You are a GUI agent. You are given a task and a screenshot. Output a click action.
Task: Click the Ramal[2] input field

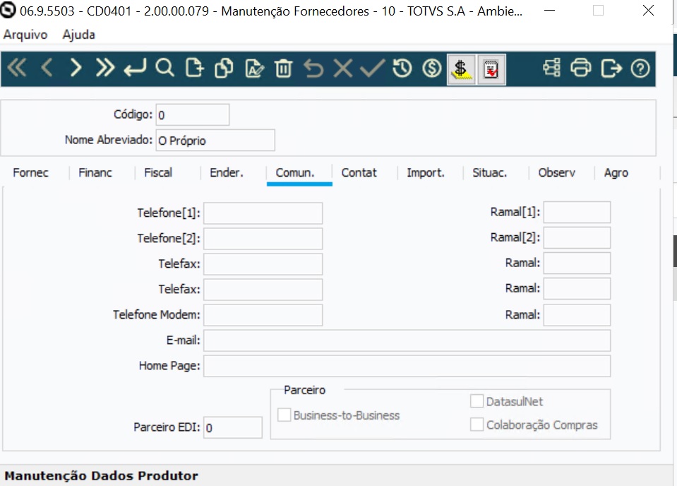coord(577,237)
